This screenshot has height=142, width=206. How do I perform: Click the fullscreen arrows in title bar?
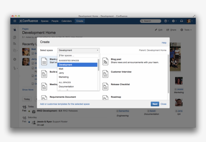click(194, 16)
